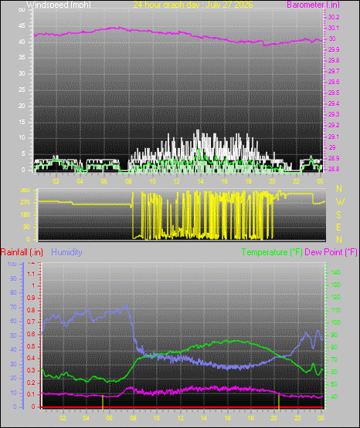
Task: Click the 14 hour label under windspeed chart
Action: click(x=200, y=181)
